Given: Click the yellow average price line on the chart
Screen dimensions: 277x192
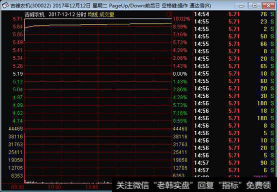Looking at the screenshot, I should (98, 24).
